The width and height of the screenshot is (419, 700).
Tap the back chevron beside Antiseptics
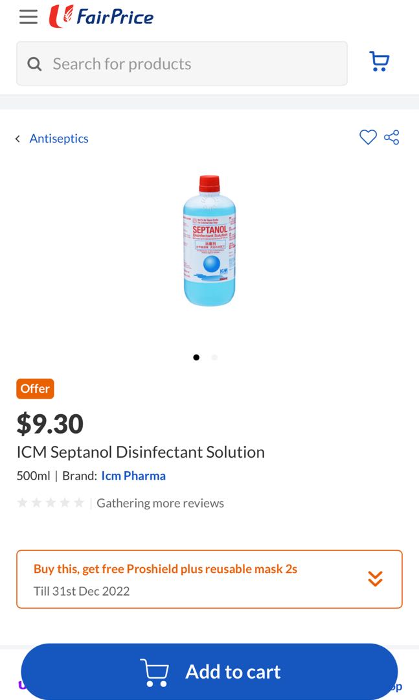click(17, 138)
